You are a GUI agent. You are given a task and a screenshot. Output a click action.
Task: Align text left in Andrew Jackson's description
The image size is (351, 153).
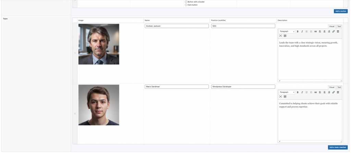pyautogui.click(x=320, y=31)
